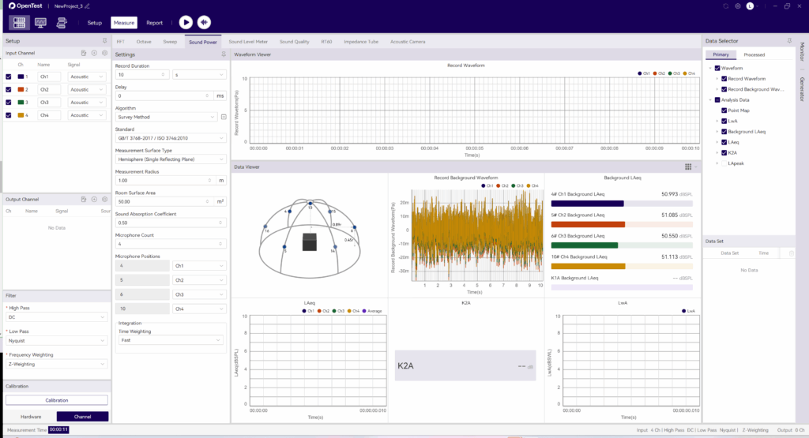Click the Algorithm details icon beside Survey Method
The width and height of the screenshot is (809, 438).
224,117
